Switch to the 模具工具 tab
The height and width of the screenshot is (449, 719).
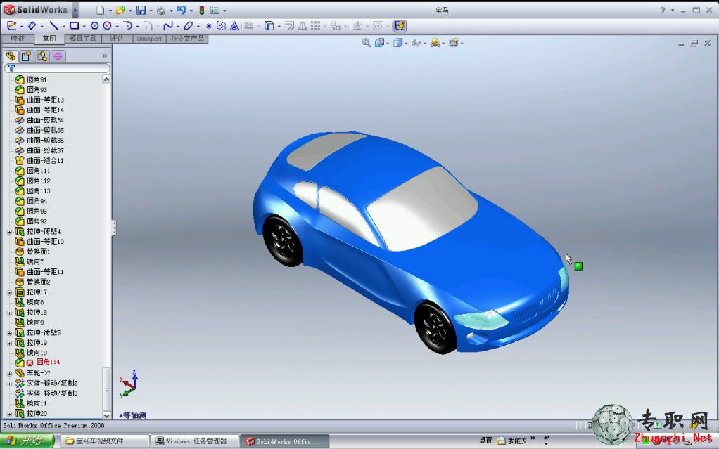point(83,39)
